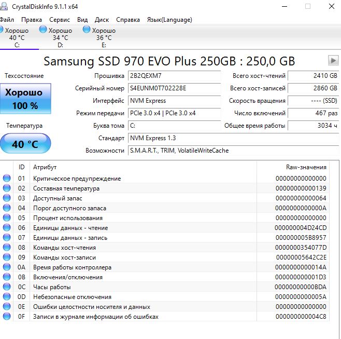Click the firmware field 2B2QEXM7
The width and height of the screenshot is (341, 339).
(175, 76)
